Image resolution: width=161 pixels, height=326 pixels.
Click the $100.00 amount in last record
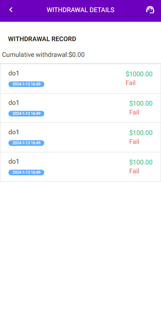141,162
